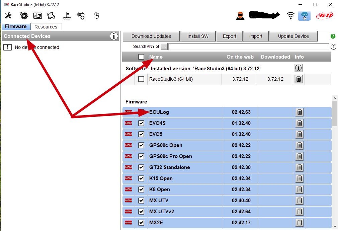The image size is (338, 231).
Task: Open release notes for MX2E
Action: (x=300, y=222)
